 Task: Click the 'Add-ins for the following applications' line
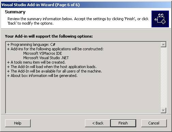pyautogui.click(x=55, y=49)
